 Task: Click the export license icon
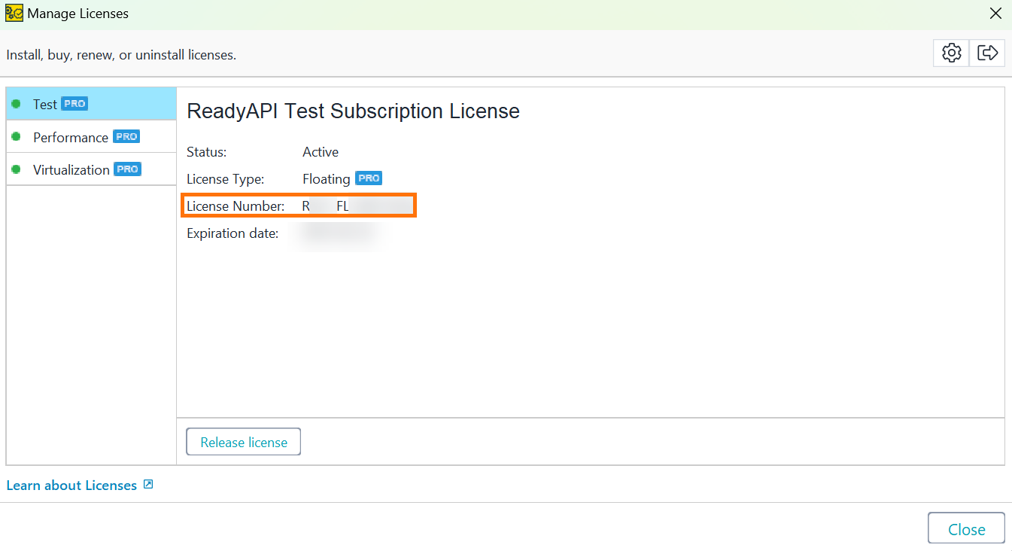[987, 53]
